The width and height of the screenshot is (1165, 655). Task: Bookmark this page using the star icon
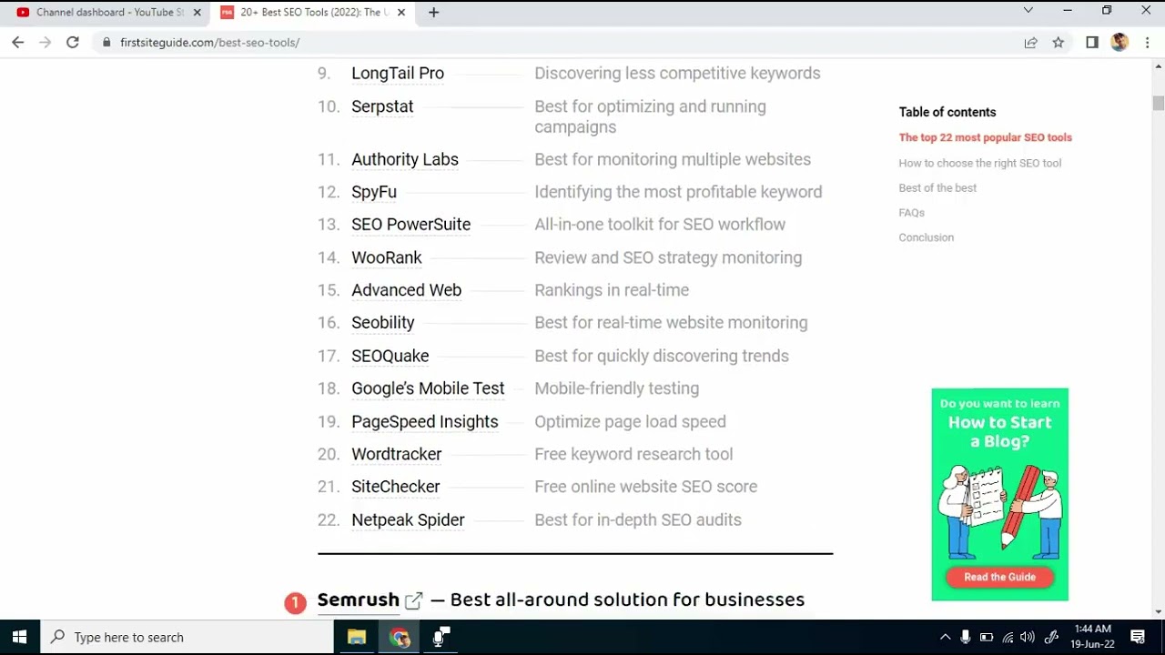[1059, 43]
